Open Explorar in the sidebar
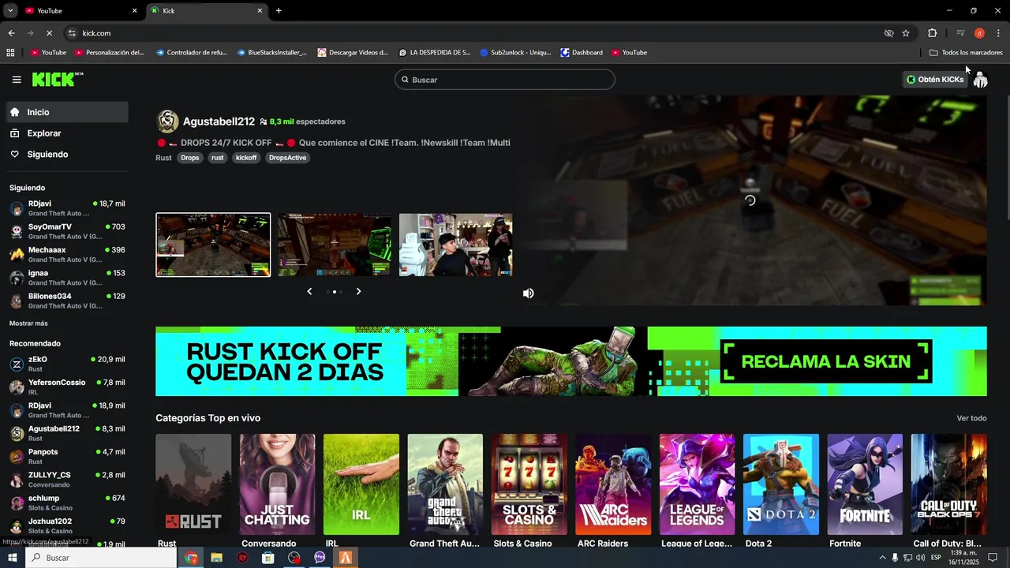This screenshot has width=1010, height=568. pos(67,133)
